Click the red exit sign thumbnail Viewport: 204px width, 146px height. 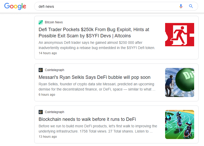180,34
